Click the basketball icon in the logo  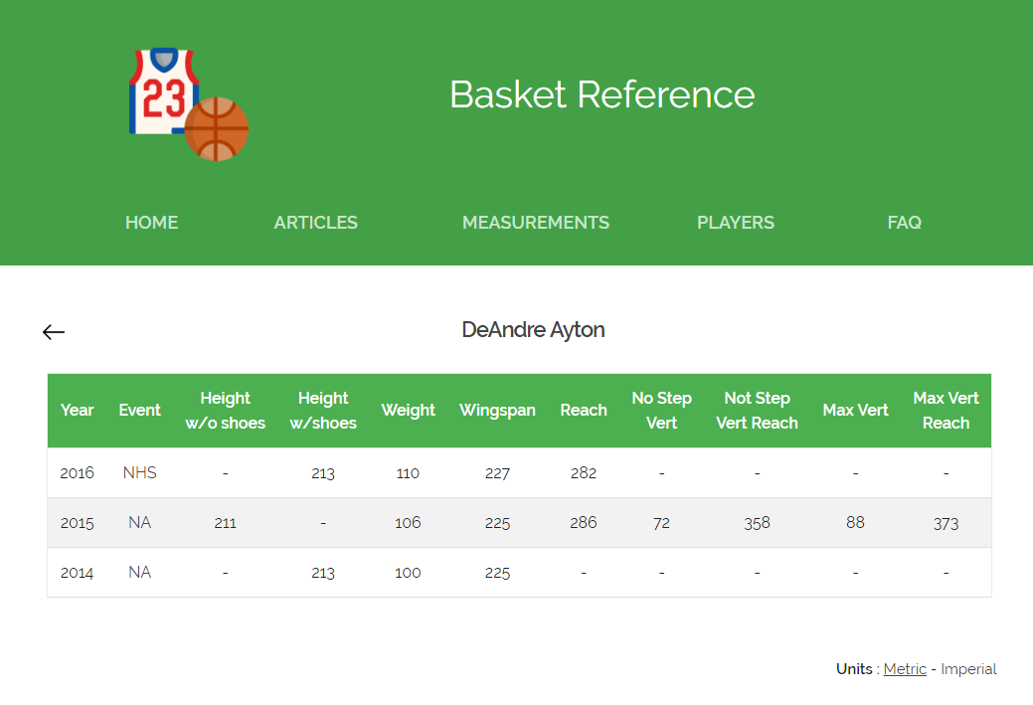tap(215, 129)
